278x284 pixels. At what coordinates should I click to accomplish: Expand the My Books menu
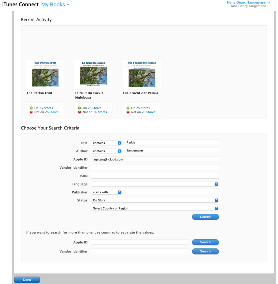[x=55, y=5]
